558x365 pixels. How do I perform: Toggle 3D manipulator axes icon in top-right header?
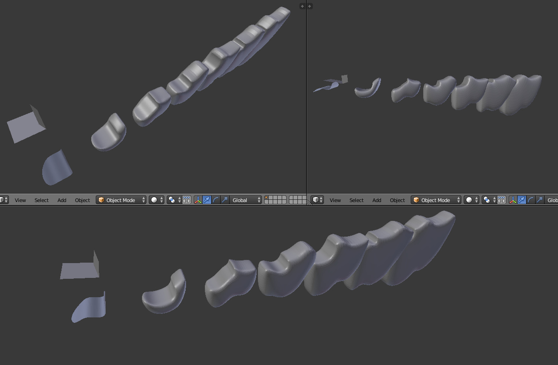pos(513,200)
